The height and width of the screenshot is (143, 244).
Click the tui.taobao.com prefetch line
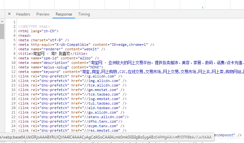72,103
